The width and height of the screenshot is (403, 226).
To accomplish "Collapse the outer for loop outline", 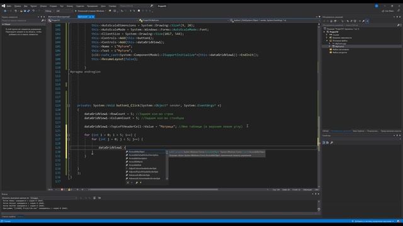I will point(69,135).
